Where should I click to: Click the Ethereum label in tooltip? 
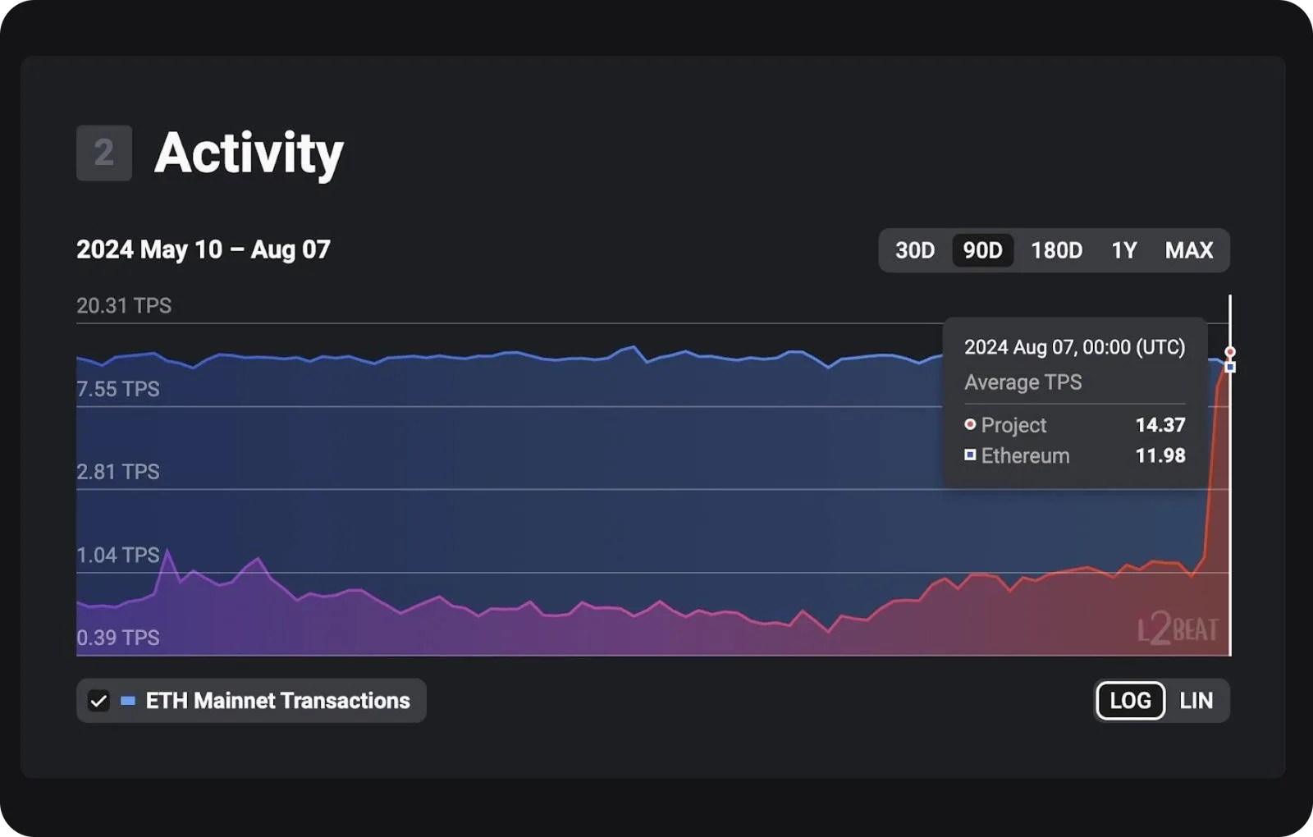click(x=1025, y=455)
